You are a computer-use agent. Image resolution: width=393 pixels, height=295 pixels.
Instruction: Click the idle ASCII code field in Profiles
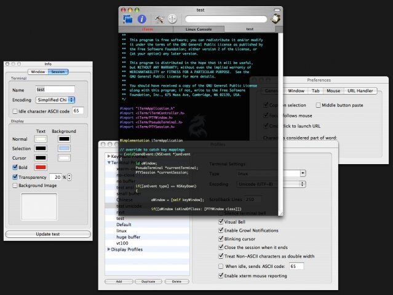tap(296, 266)
